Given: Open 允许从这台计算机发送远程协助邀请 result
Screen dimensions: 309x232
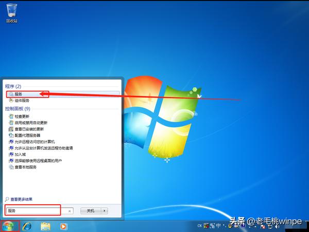Looking at the screenshot, I should pyautogui.click(x=41, y=148).
